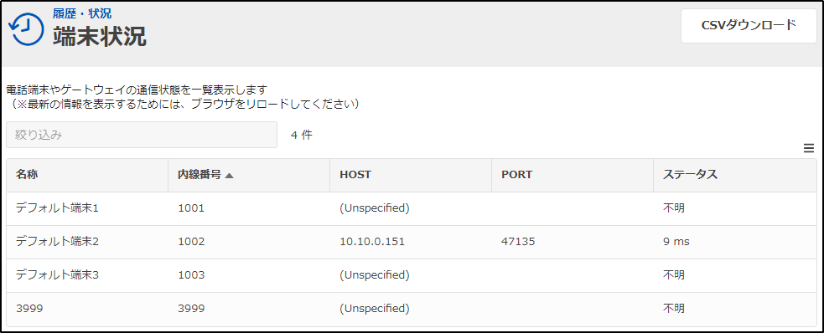Click the history clock icon
This screenshot has height=333, width=824.
coord(27,28)
